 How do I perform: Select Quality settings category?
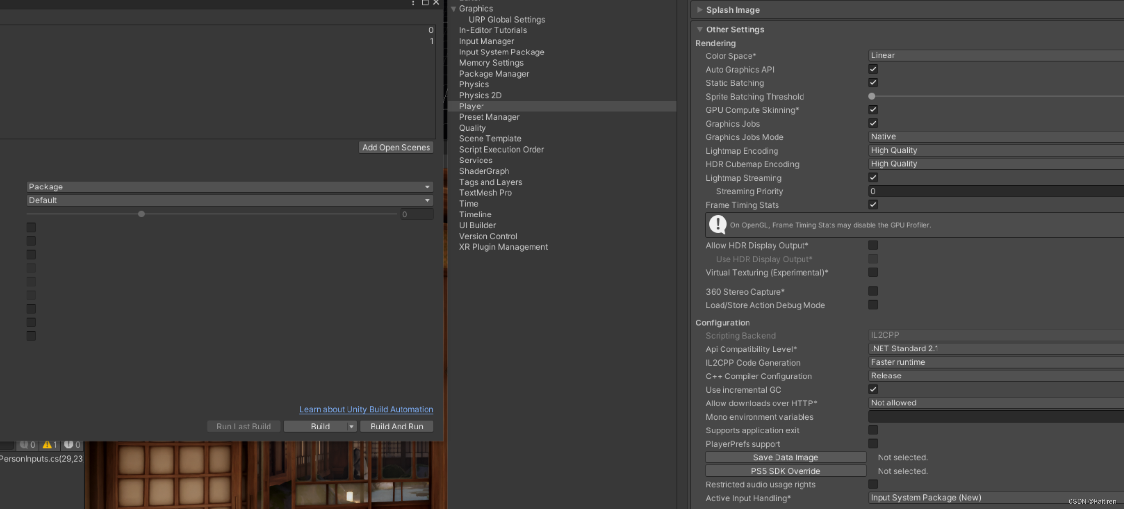pos(472,128)
